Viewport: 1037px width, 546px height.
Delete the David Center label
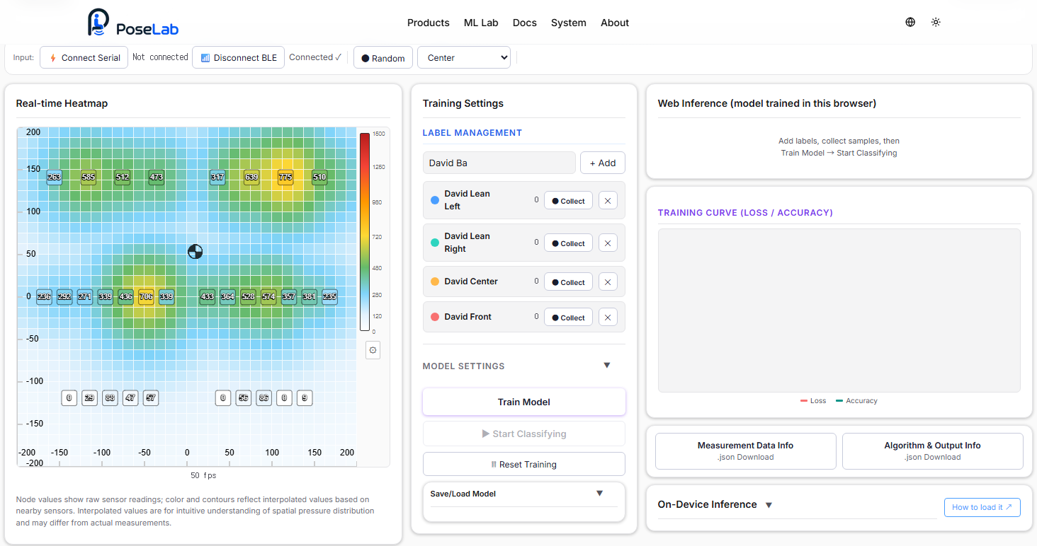608,281
